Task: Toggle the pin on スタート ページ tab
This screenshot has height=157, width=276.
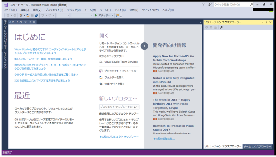Action: tap(30, 22)
